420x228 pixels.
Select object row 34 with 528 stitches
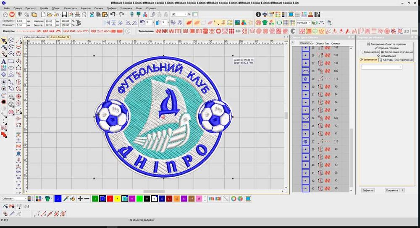click(x=320, y=118)
